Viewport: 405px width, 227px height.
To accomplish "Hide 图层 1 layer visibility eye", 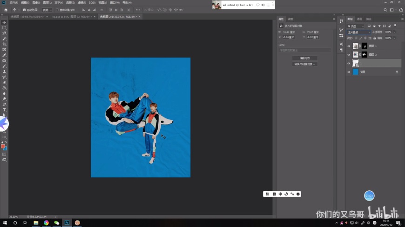I will click(x=349, y=46).
